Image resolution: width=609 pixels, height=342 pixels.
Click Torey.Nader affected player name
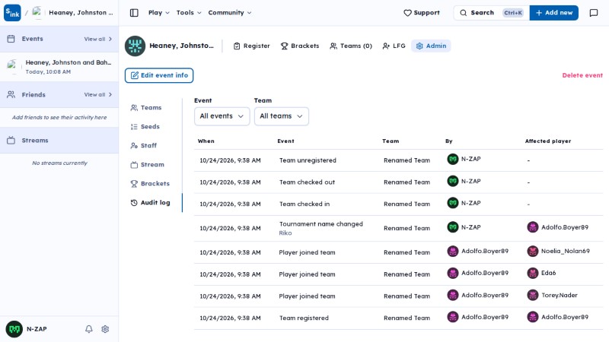[x=560, y=296]
